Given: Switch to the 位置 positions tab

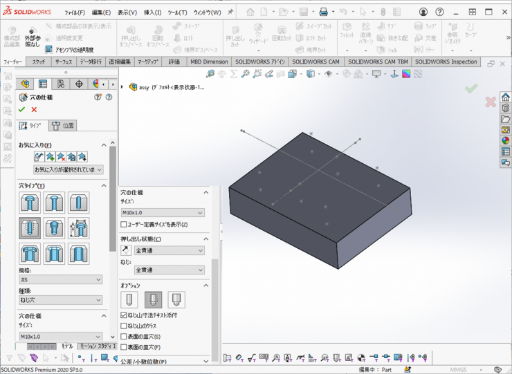Looking at the screenshot, I should [x=63, y=125].
